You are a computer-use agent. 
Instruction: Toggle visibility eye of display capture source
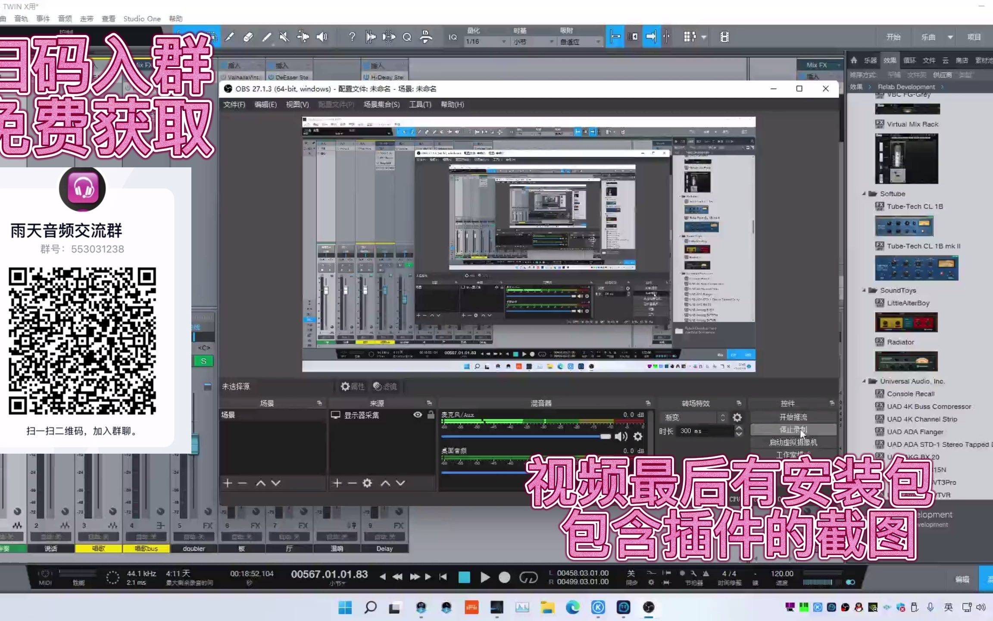418,415
